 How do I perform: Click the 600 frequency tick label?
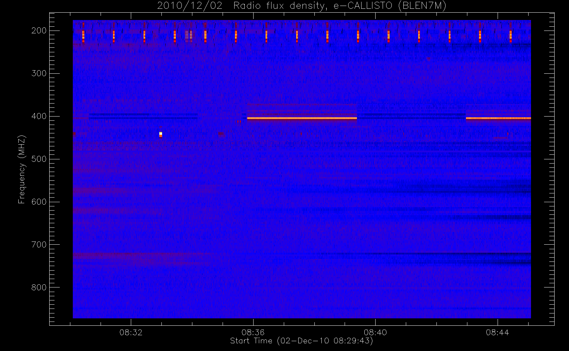[39, 202]
